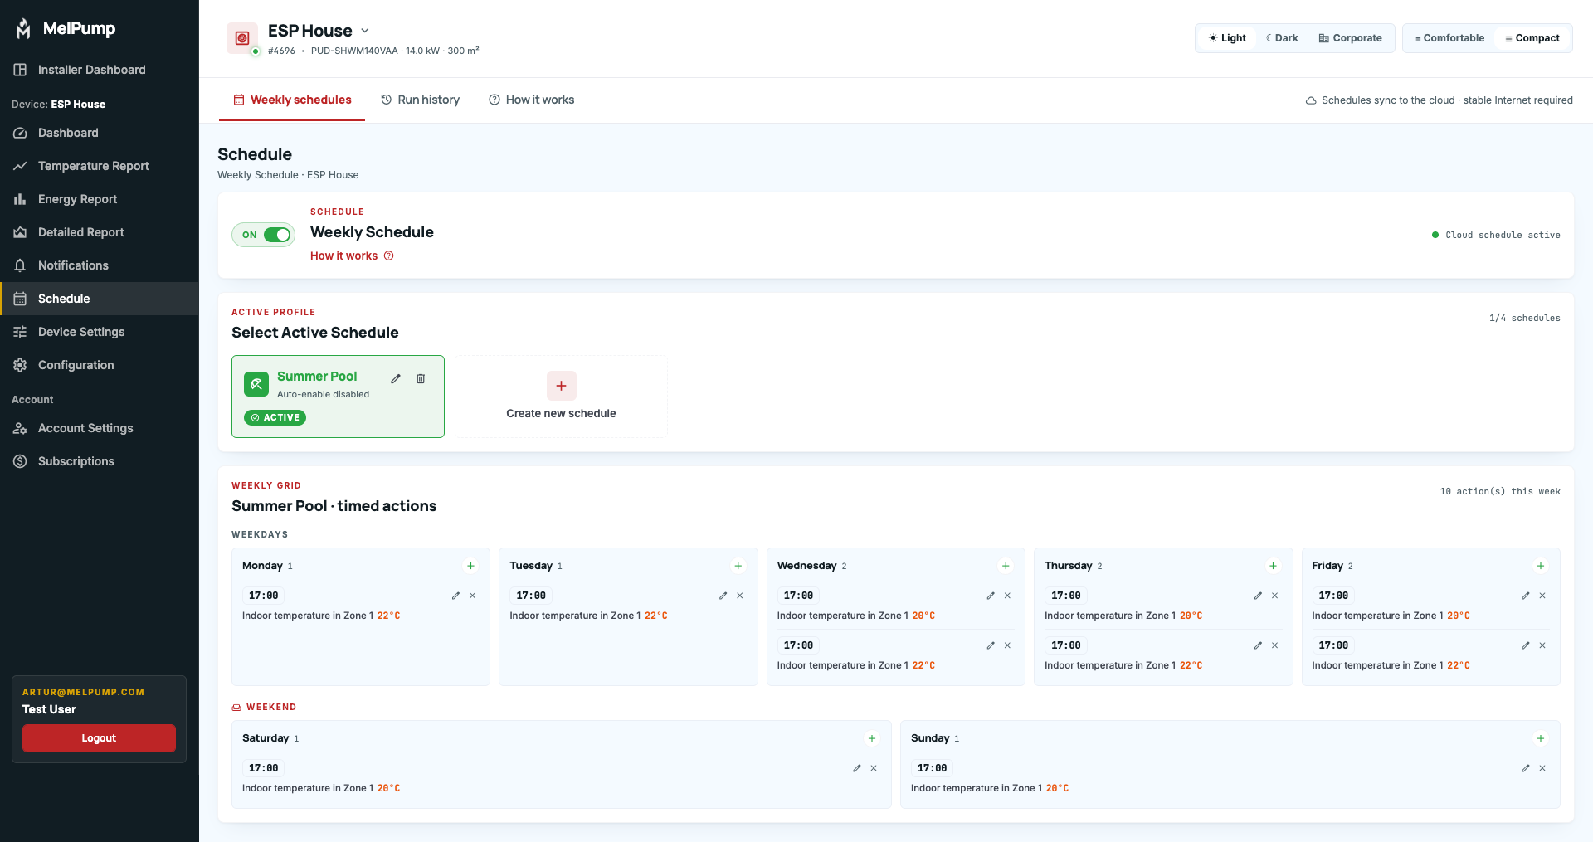
Task: Click the plus icon to create schedule
Action: [x=562, y=386]
